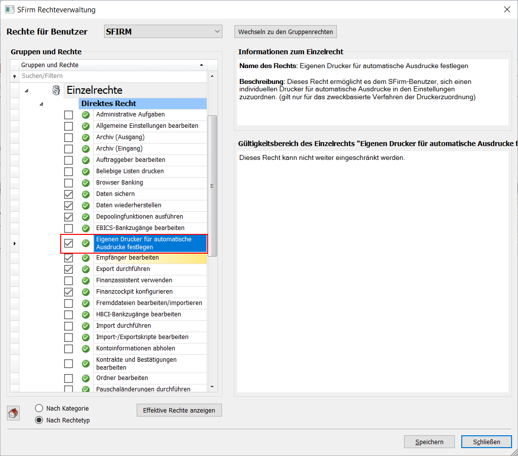Click the green check icon for Beliebige Listen drucken
518x456 pixels.
85,172
